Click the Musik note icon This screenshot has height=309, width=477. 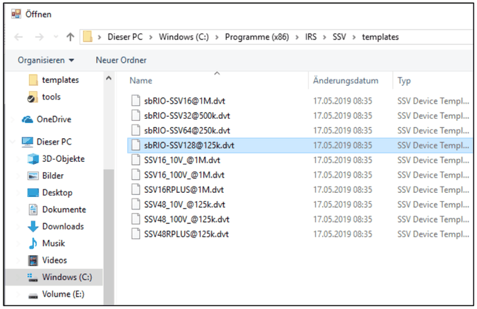[x=33, y=243]
